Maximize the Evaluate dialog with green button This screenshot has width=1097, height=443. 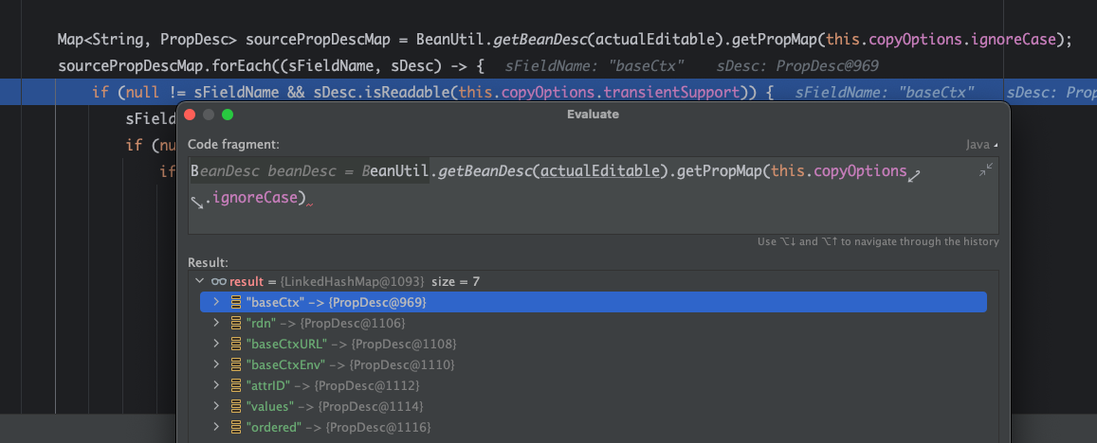(227, 115)
